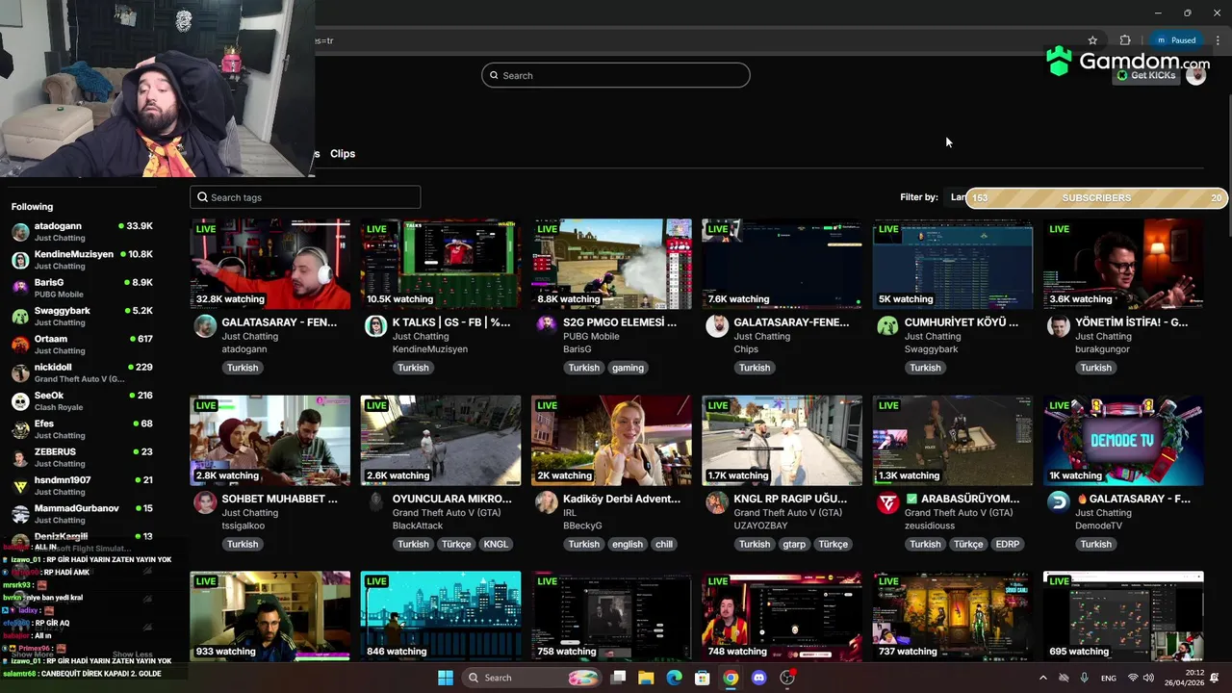
Task: Click the Search tags field
Action: click(x=305, y=197)
